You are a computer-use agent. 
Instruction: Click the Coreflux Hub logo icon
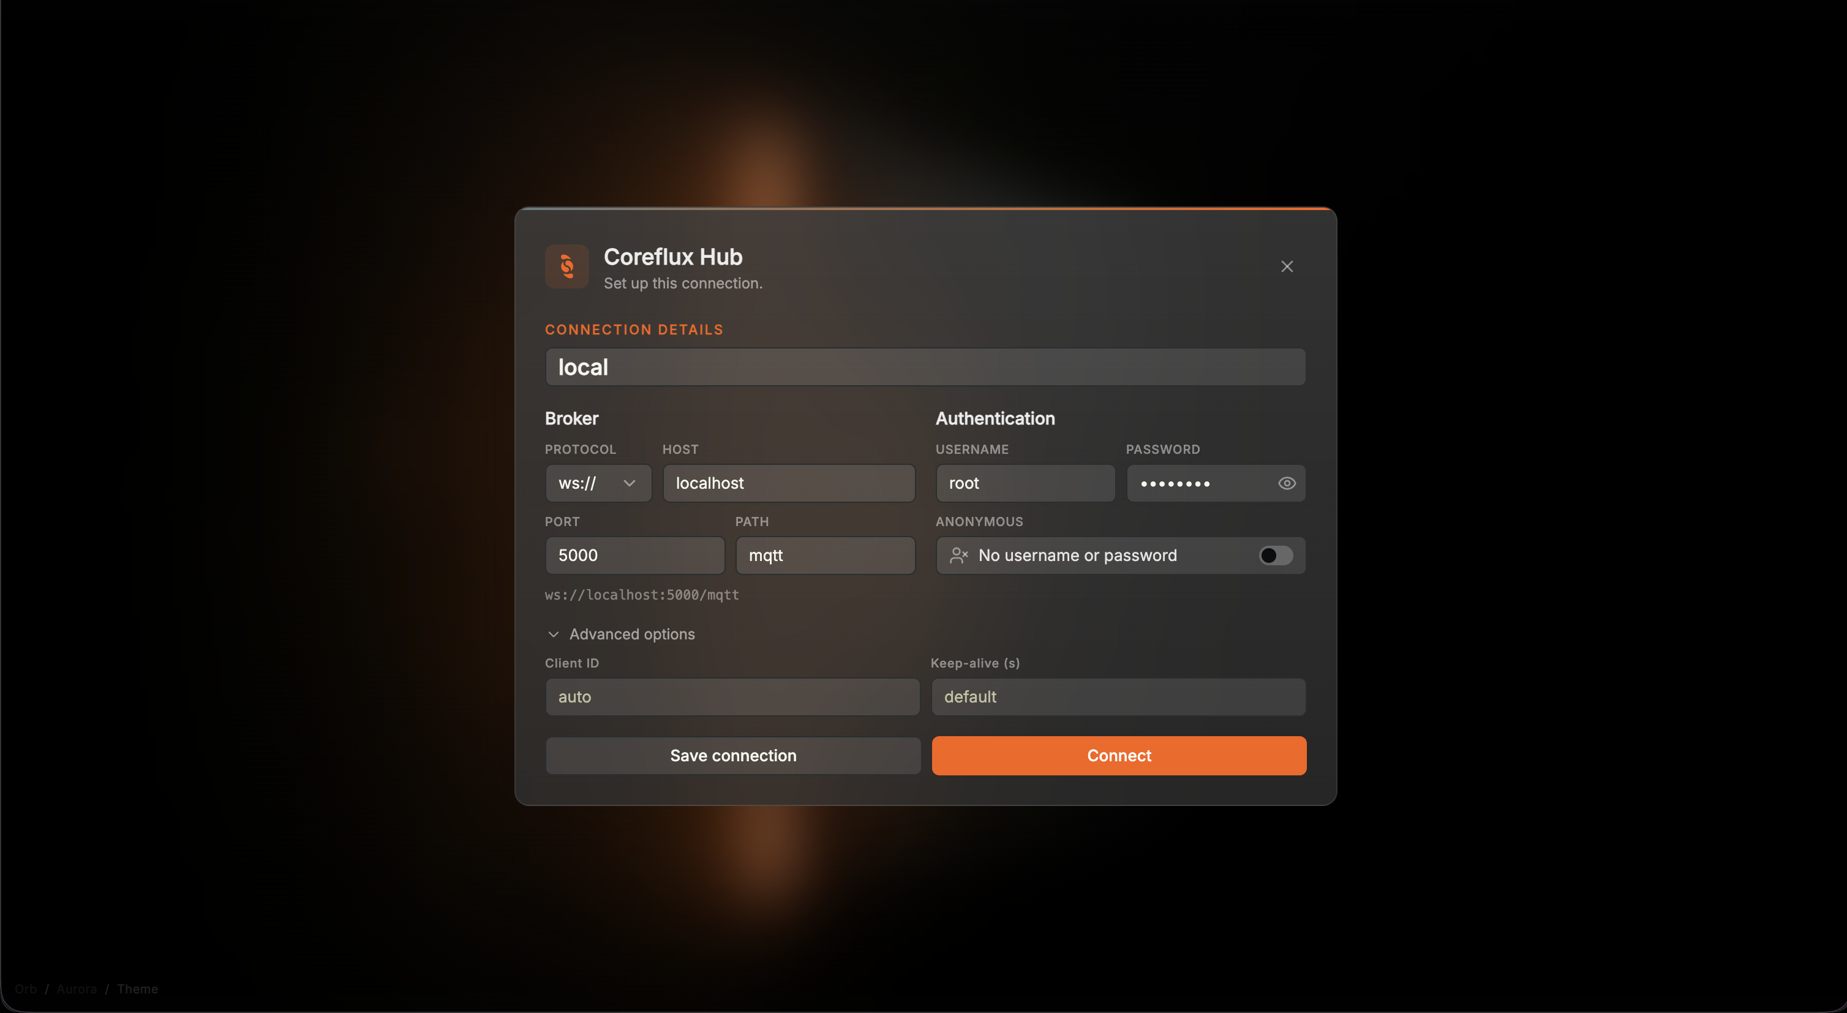coord(566,266)
